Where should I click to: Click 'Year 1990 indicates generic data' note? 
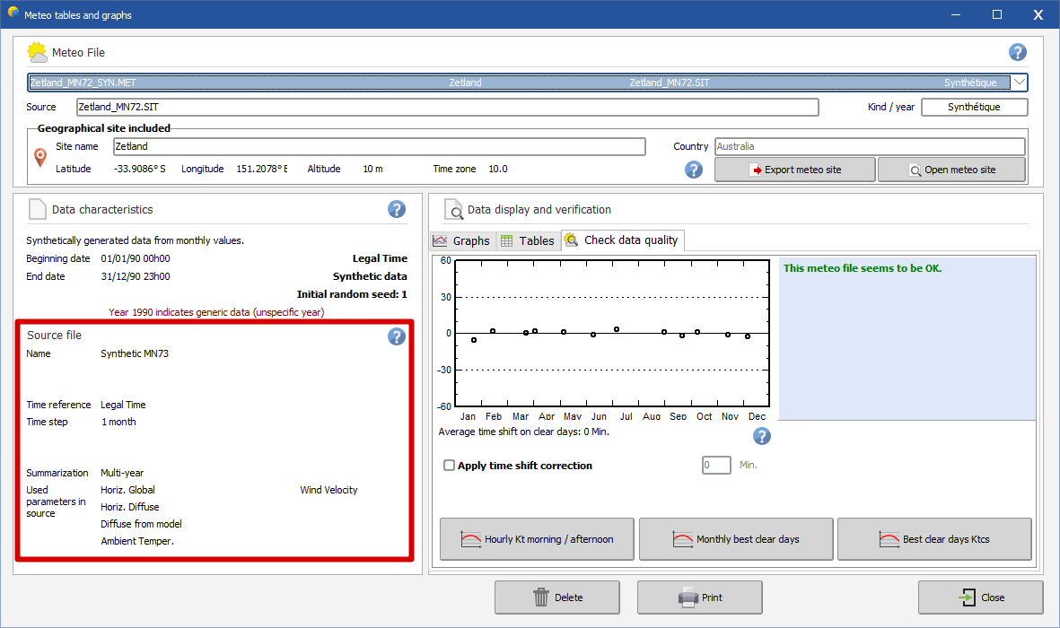click(x=216, y=312)
